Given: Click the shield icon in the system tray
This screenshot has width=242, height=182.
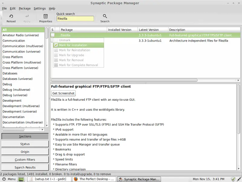Looking at the screenshot, I should coord(233,179).
